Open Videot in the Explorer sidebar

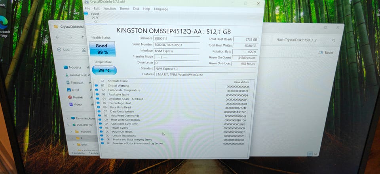pos(76,105)
